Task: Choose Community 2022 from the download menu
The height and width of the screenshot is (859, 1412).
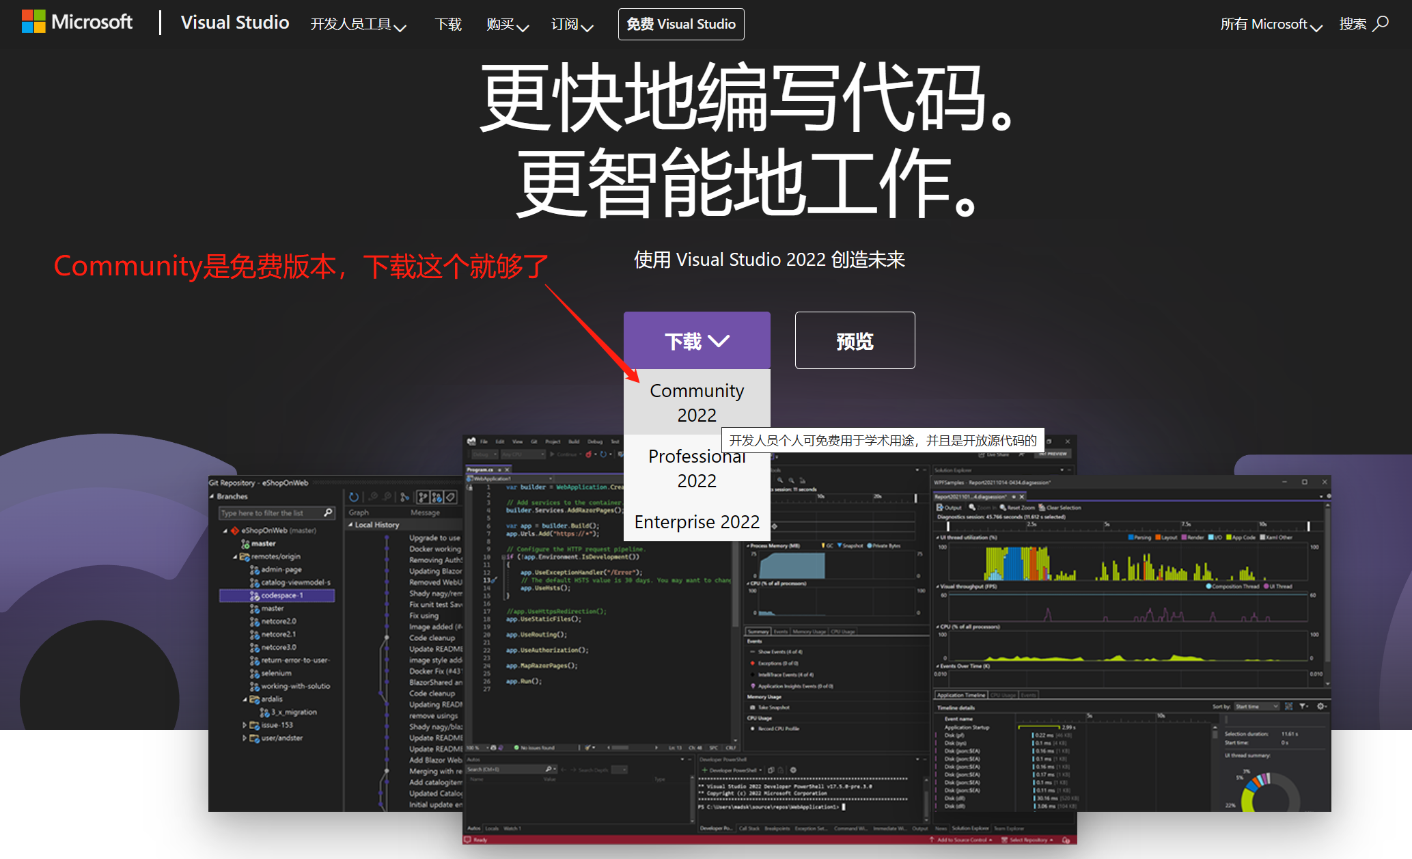Action: (697, 403)
